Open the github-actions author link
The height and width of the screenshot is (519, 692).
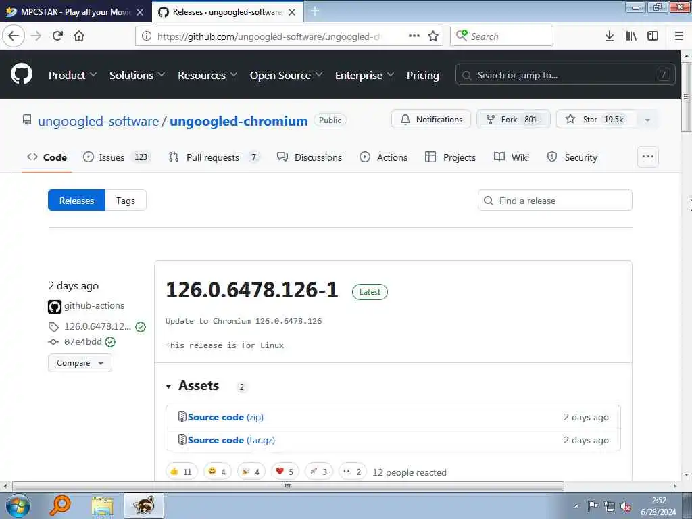pyautogui.click(x=94, y=306)
